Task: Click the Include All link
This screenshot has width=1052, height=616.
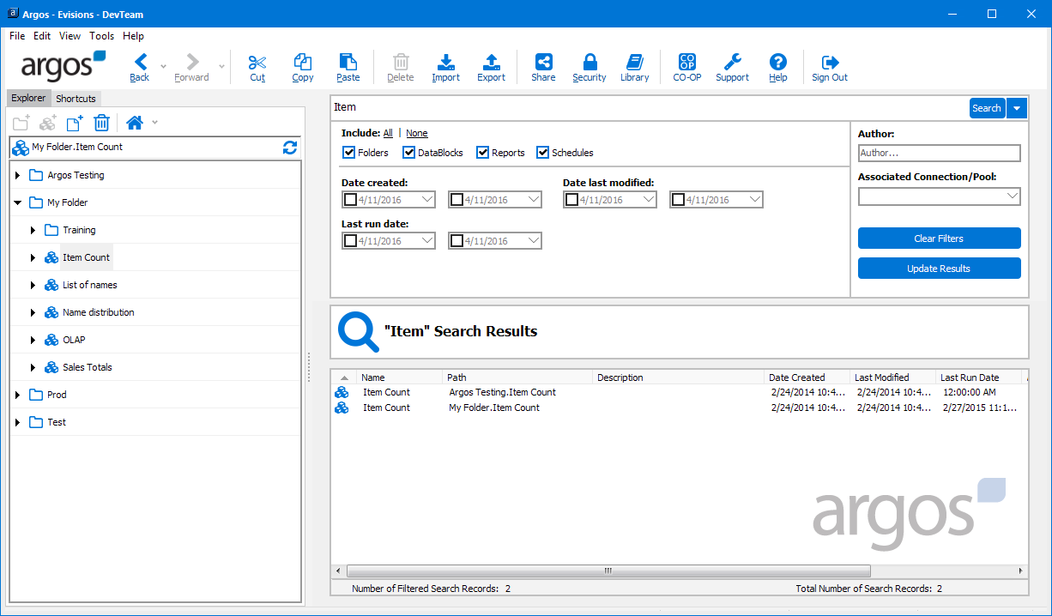Action: [388, 133]
